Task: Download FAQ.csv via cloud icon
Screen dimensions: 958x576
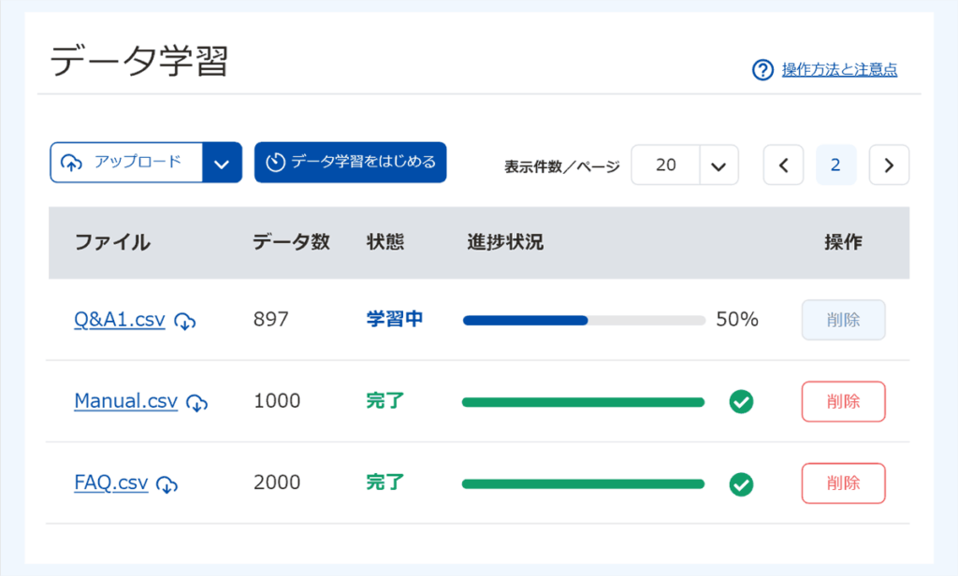Action: click(167, 484)
